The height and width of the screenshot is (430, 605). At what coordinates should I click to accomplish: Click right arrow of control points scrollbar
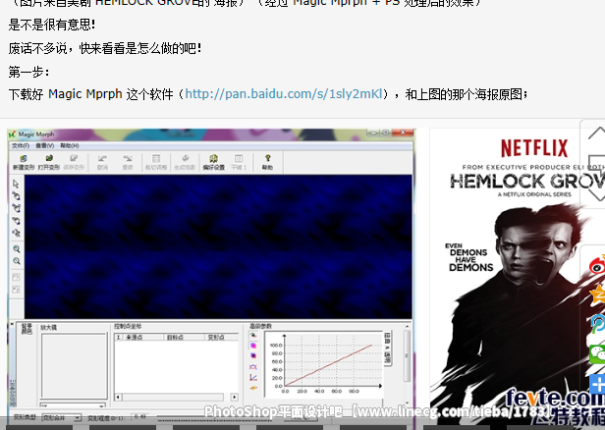(234, 397)
